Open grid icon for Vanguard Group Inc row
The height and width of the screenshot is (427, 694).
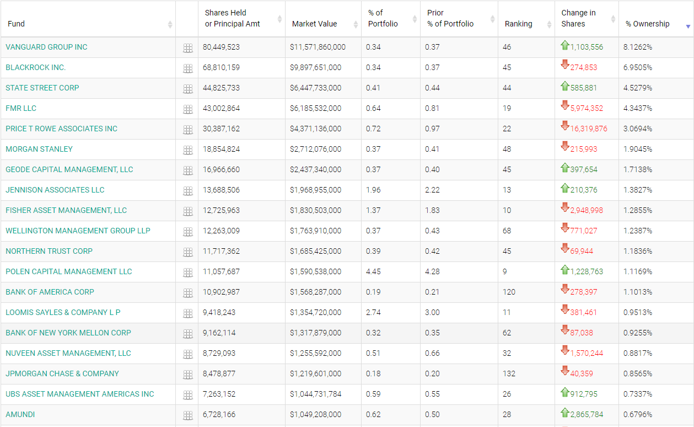click(x=187, y=48)
